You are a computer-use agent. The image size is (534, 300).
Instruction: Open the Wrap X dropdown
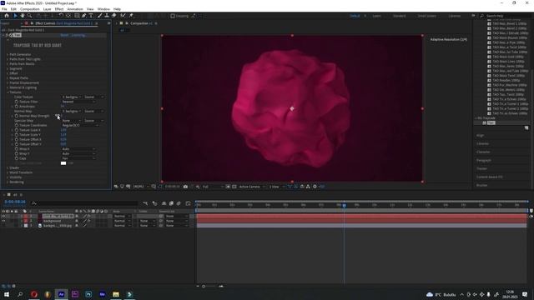tap(78, 149)
